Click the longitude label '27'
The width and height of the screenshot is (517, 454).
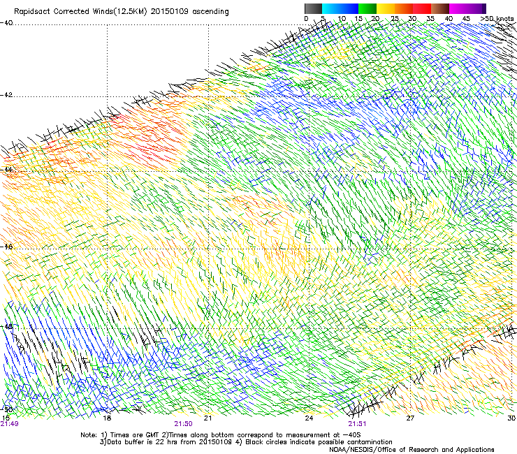(x=410, y=418)
